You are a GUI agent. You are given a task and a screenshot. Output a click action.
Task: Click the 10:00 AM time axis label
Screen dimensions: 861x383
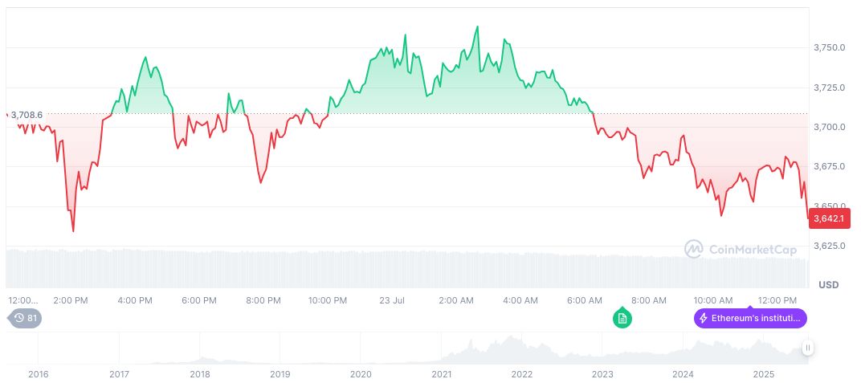click(713, 300)
